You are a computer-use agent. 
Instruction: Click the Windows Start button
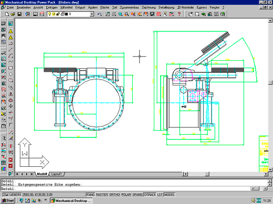tap(8, 200)
